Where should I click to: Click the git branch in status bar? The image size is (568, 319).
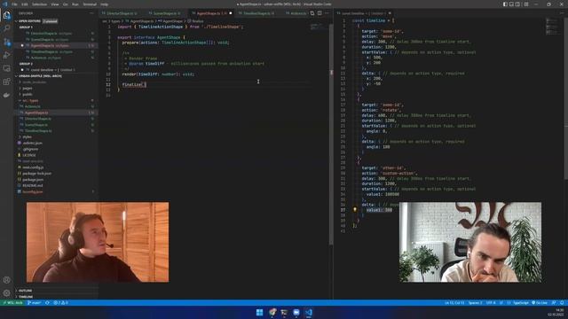[34, 303]
